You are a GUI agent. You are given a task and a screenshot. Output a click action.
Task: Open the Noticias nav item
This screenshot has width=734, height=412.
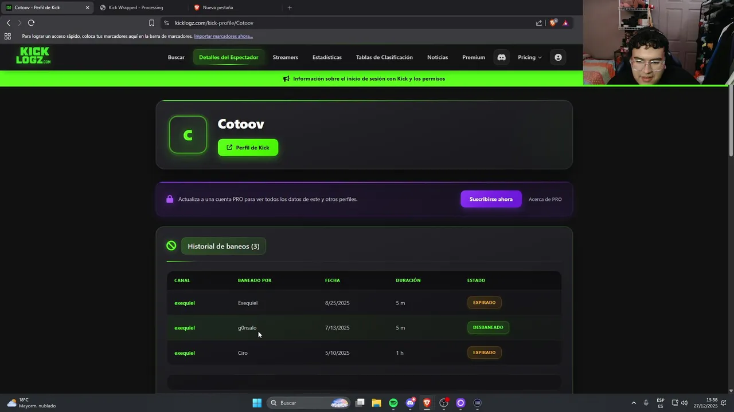438,57
